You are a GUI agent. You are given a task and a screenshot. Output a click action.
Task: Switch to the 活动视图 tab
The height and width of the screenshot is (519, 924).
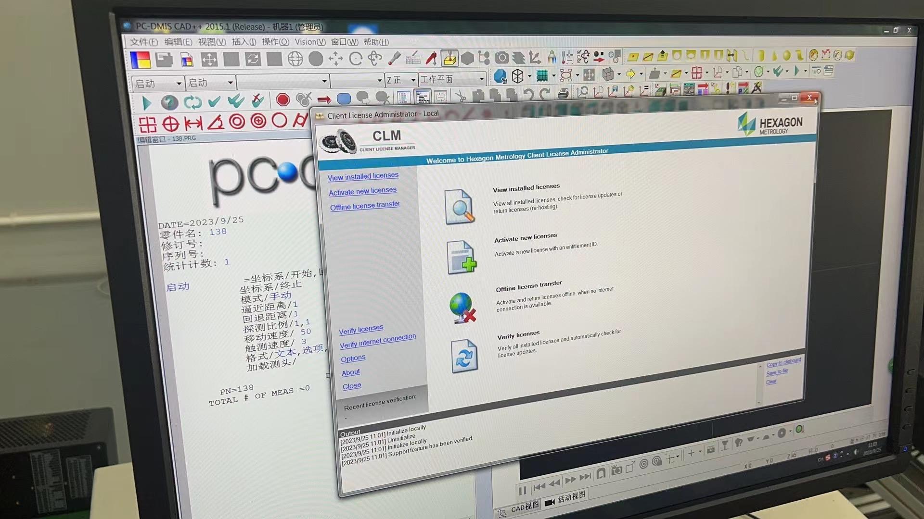(x=565, y=498)
